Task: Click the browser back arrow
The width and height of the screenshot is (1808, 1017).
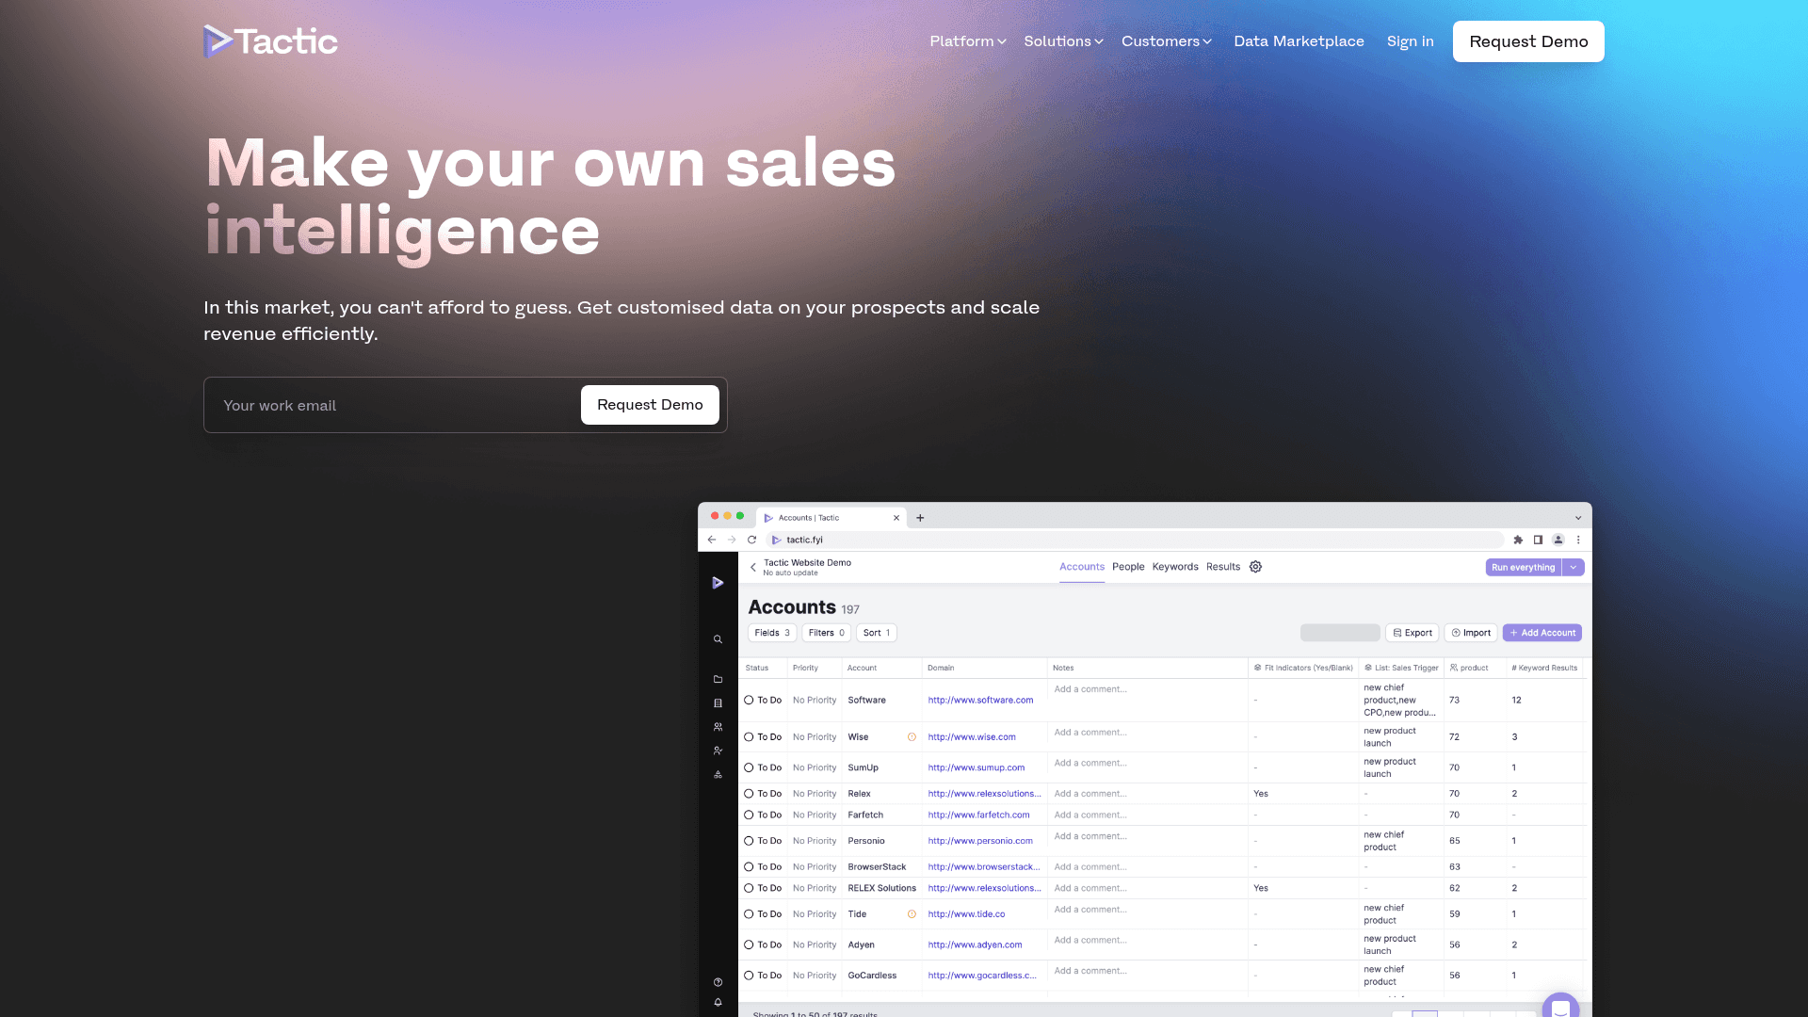Action: [712, 540]
